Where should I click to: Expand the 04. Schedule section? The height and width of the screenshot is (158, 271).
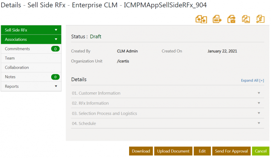point(259,123)
